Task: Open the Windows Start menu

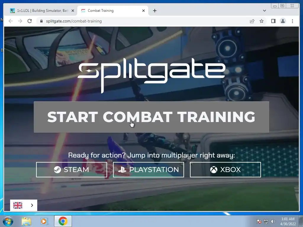Action: pos(8,221)
